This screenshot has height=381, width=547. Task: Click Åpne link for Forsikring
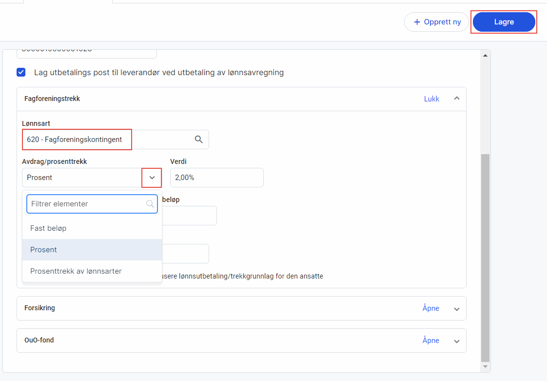[430, 308]
